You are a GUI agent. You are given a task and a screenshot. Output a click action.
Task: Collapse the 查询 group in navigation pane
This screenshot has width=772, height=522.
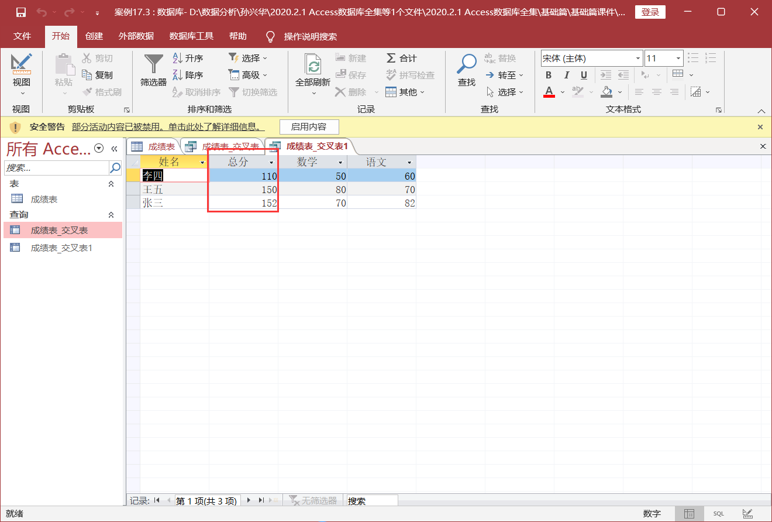[111, 215]
